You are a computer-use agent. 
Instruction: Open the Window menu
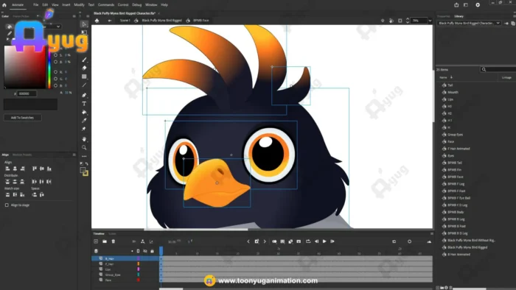[151, 5]
